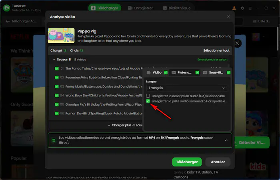Switch to the Enregistrer tab
The image size is (280, 180).
pyautogui.click(x=140, y=8)
